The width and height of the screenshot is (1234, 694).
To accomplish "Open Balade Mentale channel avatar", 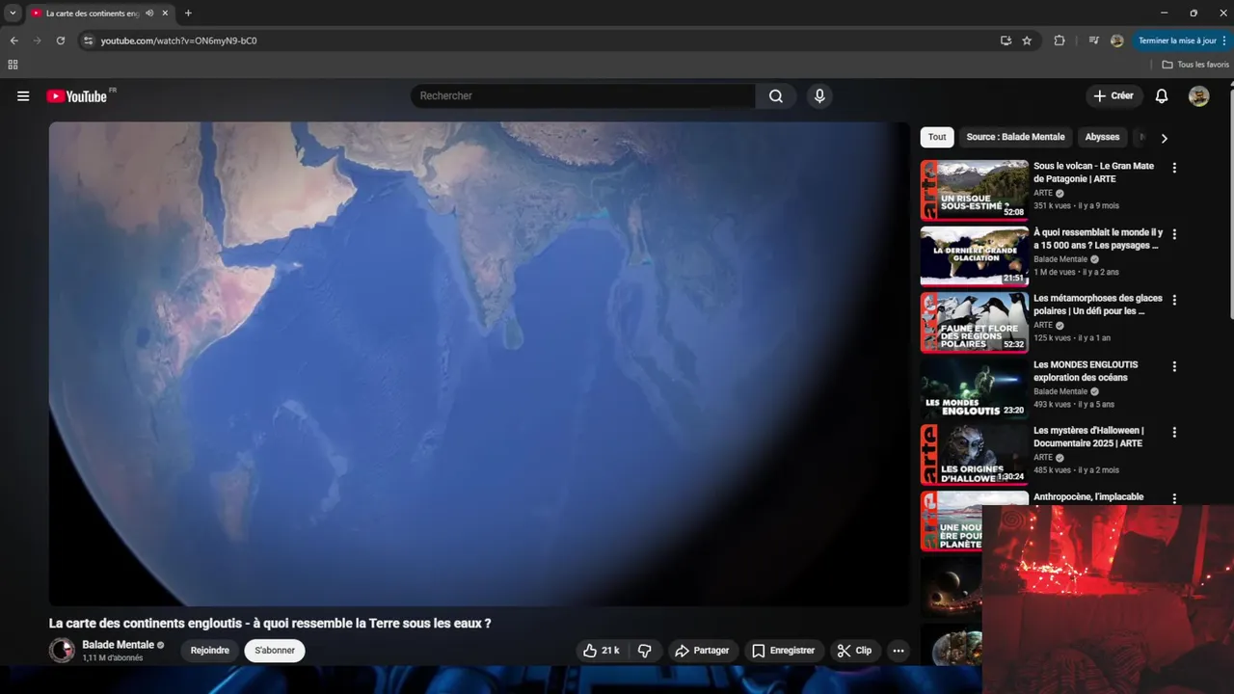I will 62,651.
